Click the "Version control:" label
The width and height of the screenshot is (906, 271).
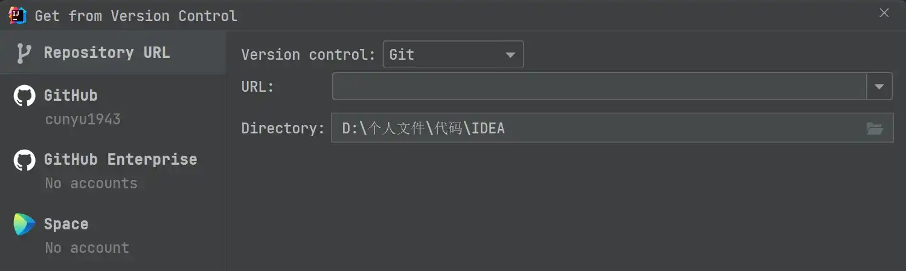point(308,55)
